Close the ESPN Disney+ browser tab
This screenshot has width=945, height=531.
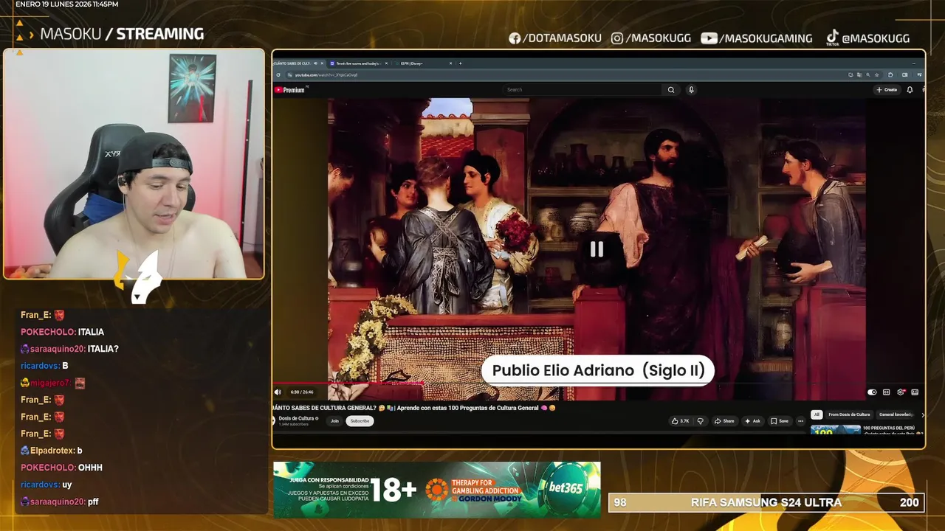coord(450,63)
